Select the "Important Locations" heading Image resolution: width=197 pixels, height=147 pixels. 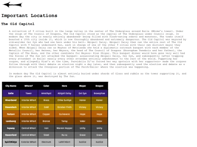[x=29, y=16]
